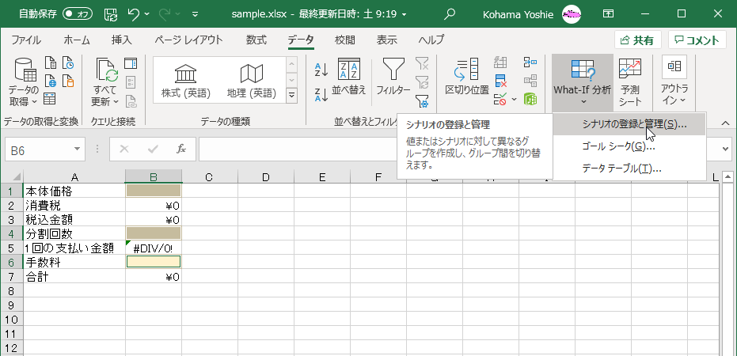Click the Filter funnel icon
737x356 pixels.
coord(393,77)
